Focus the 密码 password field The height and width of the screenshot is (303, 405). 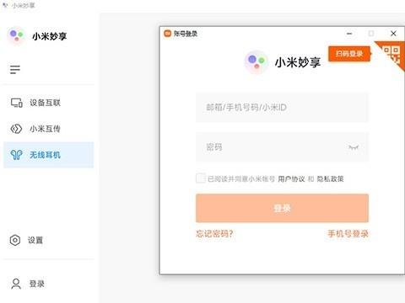click(282, 147)
